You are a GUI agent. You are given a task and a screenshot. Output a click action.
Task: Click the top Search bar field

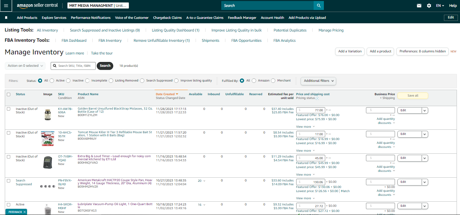coord(267,5)
